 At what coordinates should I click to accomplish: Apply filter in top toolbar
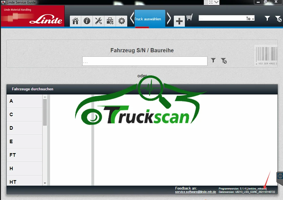267,18
